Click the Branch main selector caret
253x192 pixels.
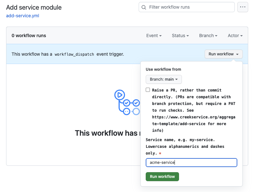pyautogui.click(x=176, y=79)
